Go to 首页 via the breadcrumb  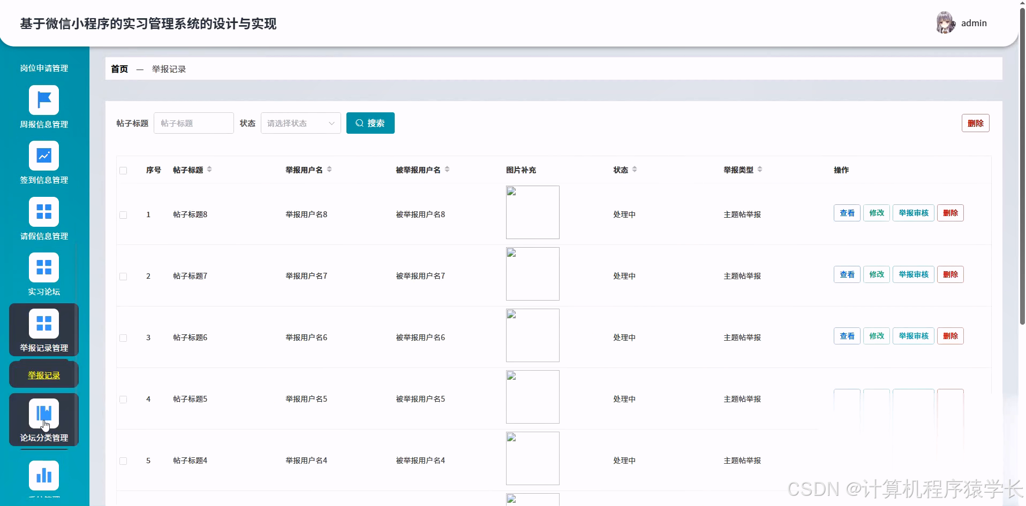coord(119,68)
